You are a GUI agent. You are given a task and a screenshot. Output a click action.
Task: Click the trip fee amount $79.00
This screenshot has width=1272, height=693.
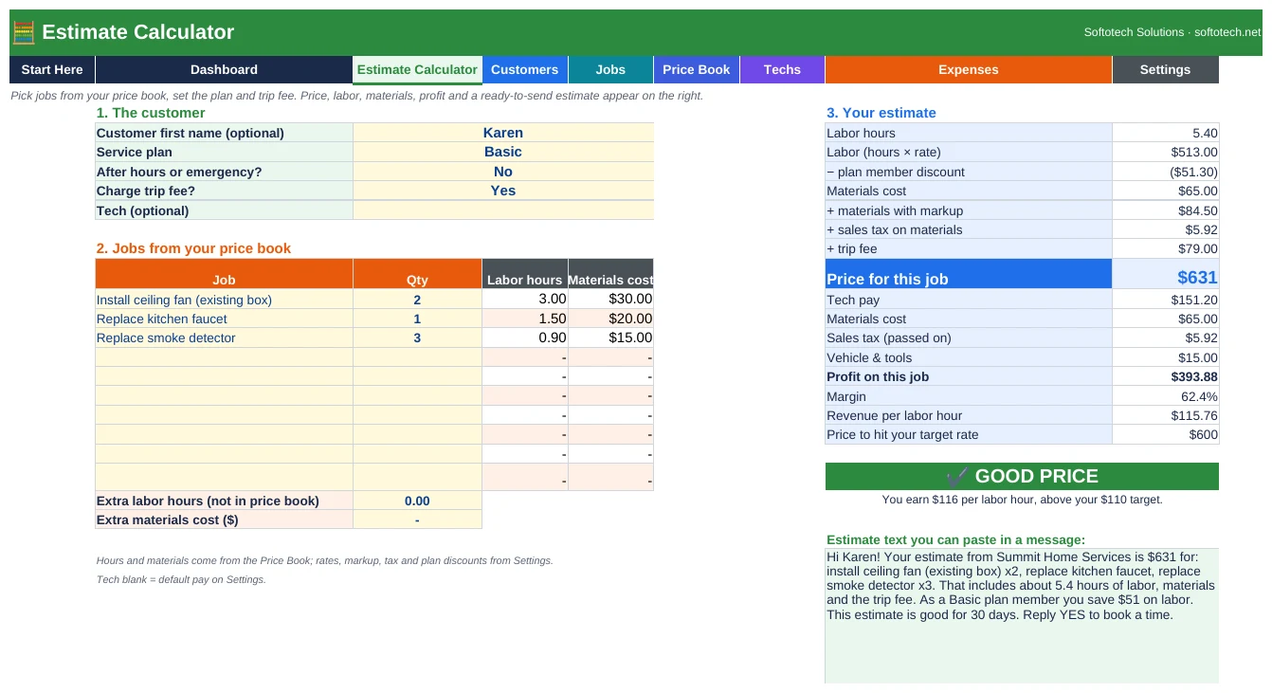(1166, 248)
